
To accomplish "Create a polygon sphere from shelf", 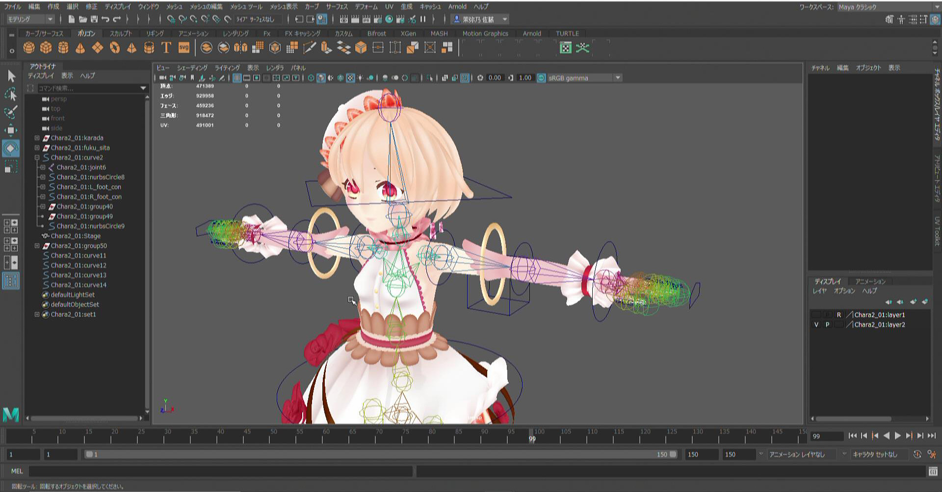I will (x=29, y=48).
